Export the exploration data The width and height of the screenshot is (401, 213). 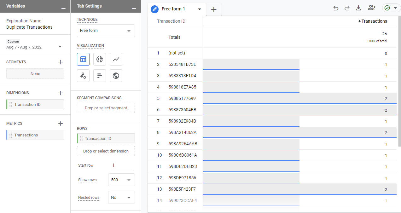[x=358, y=8]
